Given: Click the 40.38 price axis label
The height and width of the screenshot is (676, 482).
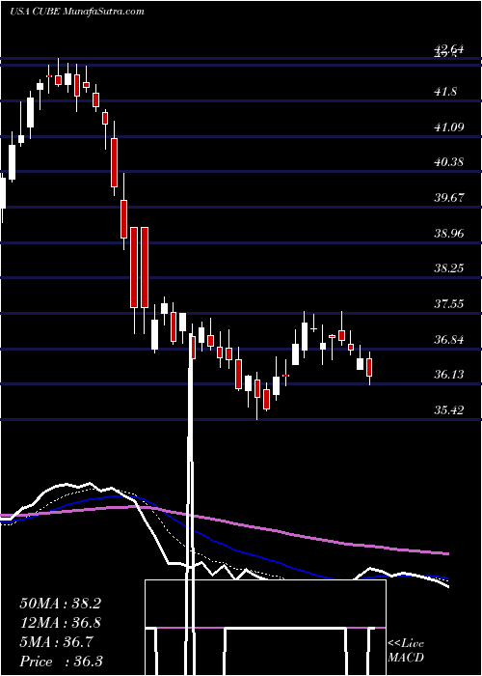Looking at the screenshot, I should (449, 162).
